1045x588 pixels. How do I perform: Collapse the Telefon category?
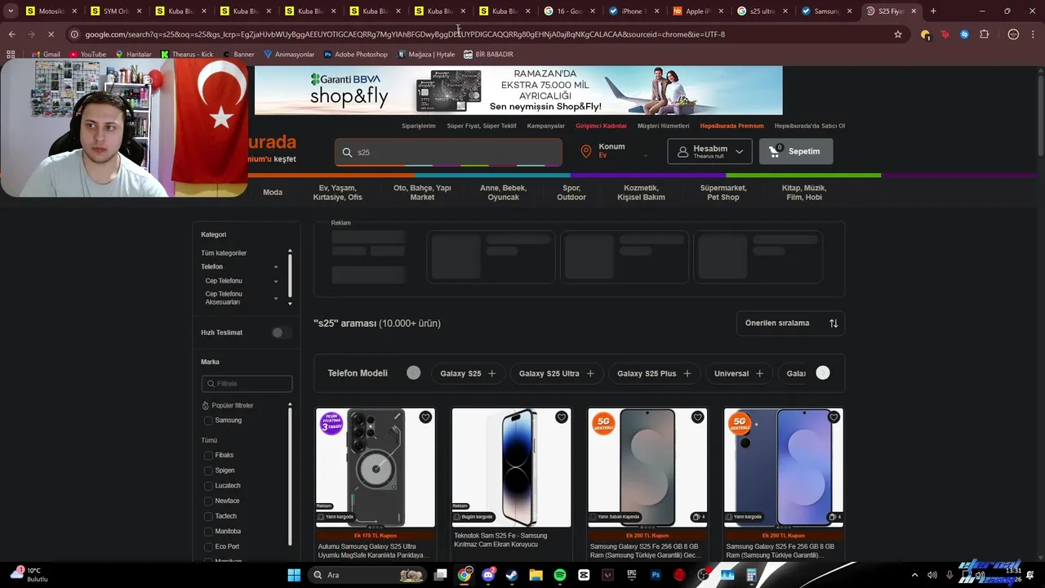click(x=276, y=267)
